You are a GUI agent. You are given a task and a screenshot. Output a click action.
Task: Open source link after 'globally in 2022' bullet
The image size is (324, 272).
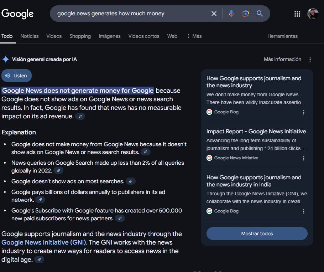tap(58, 170)
